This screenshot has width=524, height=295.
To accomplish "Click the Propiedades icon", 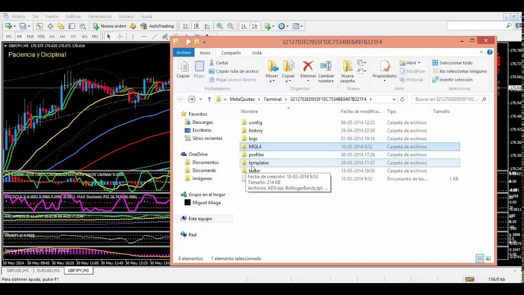I will [x=385, y=66].
